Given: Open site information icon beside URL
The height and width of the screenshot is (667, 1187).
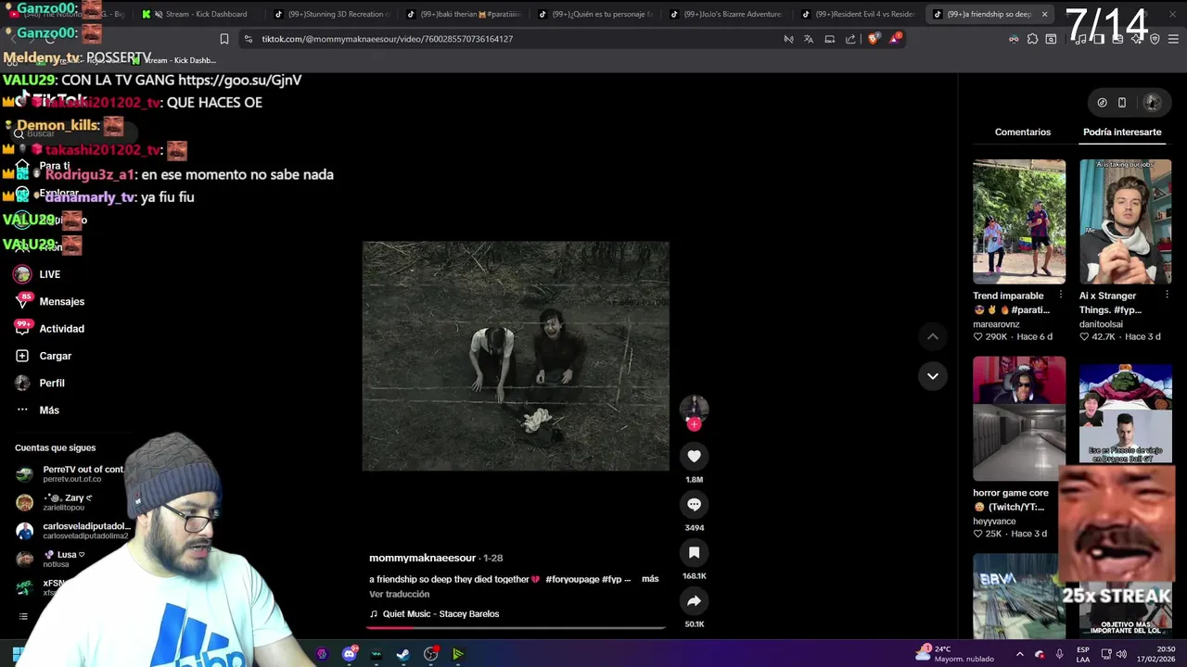Looking at the screenshot, I should pos(249,39).
